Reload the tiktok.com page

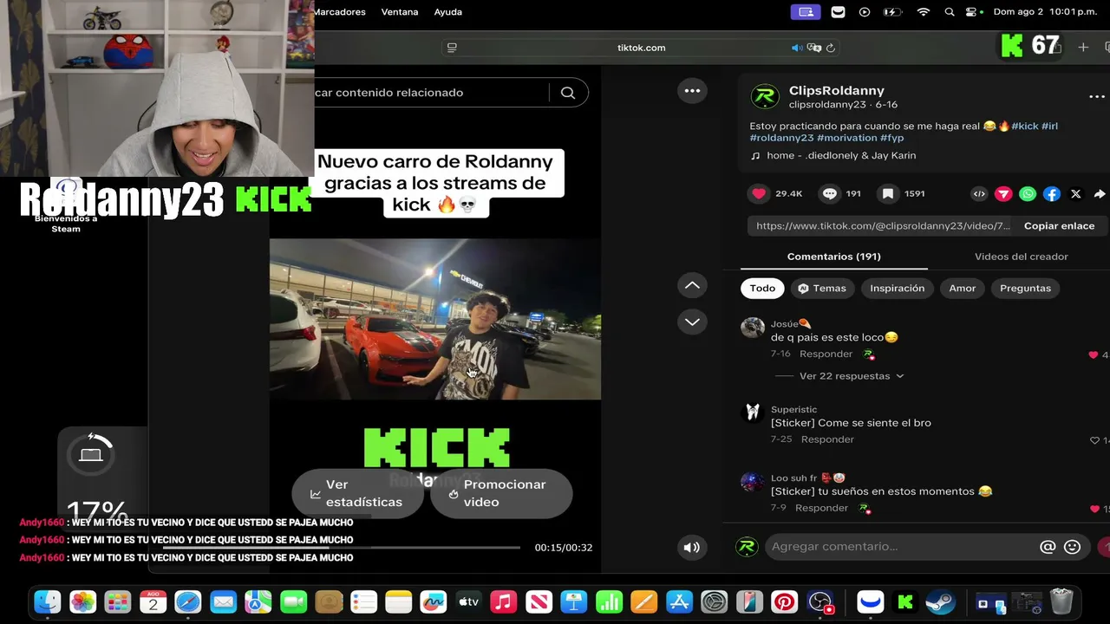click(831, 48)
